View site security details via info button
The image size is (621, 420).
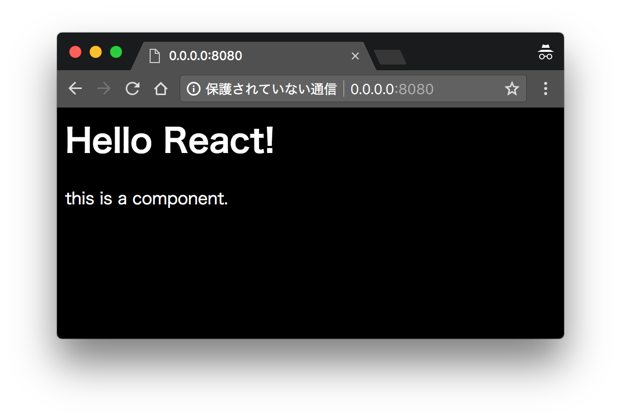point(193,88)
